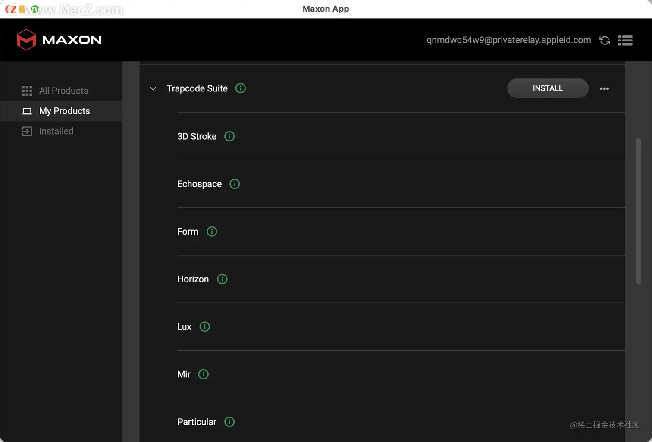Go to the Installed section
The height and width of the screenshot is (442, 652).
coord(61,131)
